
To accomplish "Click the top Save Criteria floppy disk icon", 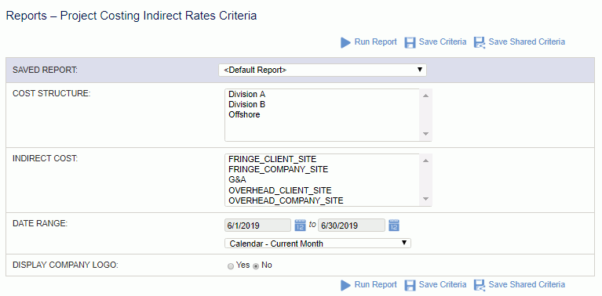I will click(x=410, y=42).
